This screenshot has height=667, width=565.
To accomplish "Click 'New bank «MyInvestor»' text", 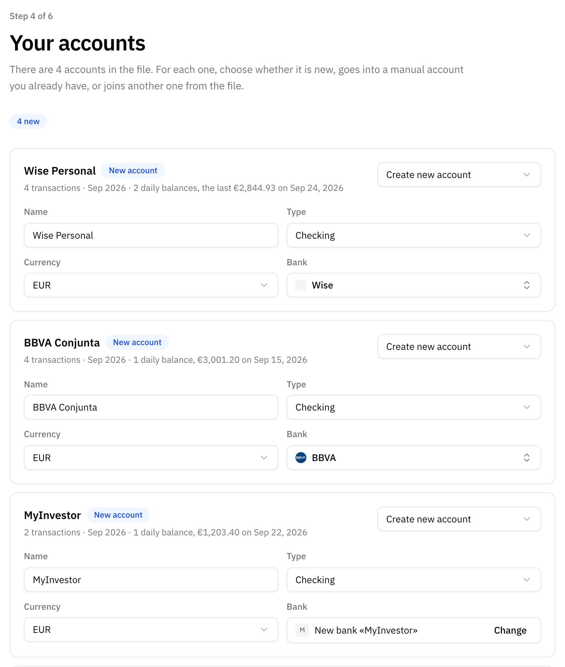I will tap(366, 630).
